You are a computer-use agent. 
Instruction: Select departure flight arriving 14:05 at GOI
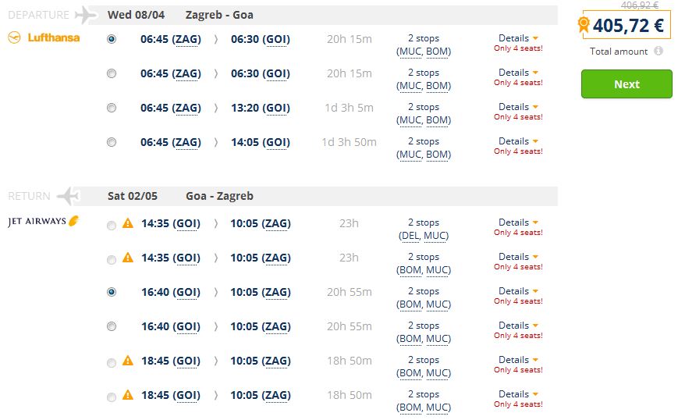[x=112, y=142]
